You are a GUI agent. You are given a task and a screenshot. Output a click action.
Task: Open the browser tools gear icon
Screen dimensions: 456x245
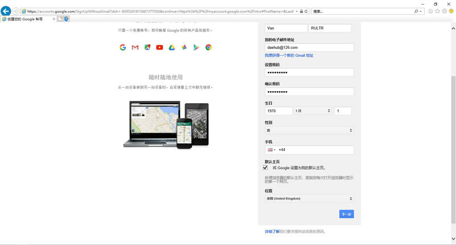(x=445, y=11)
